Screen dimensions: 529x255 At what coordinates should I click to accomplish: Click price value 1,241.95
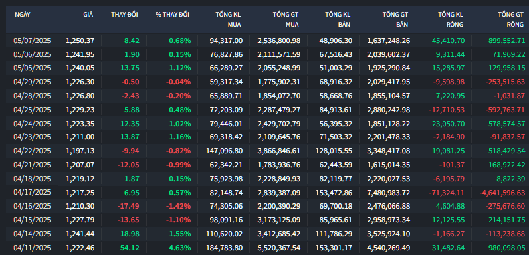tap(80, 54)
